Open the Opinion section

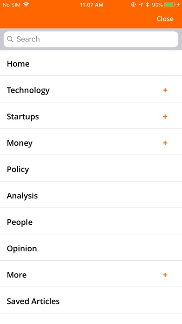pyautogui.click(x=91, y=249)
